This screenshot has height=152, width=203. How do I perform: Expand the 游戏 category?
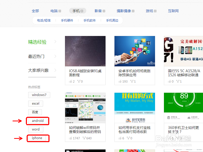(155, 11)
